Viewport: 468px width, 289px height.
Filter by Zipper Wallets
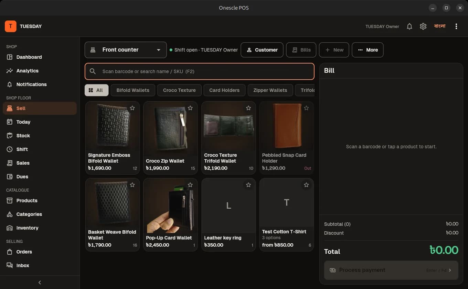click(x=270, y=90)
